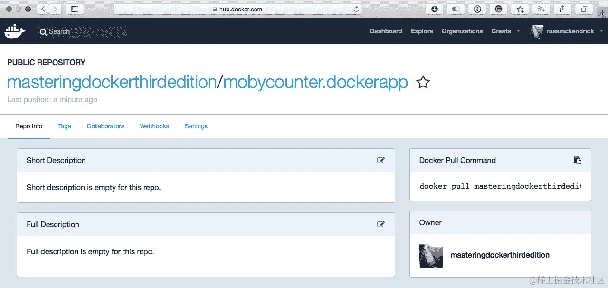Open the masteringdockerthirdedition organization link
The height and width of the screenshot is (288, 608).
pyautogui.click(x=112, y=82)
